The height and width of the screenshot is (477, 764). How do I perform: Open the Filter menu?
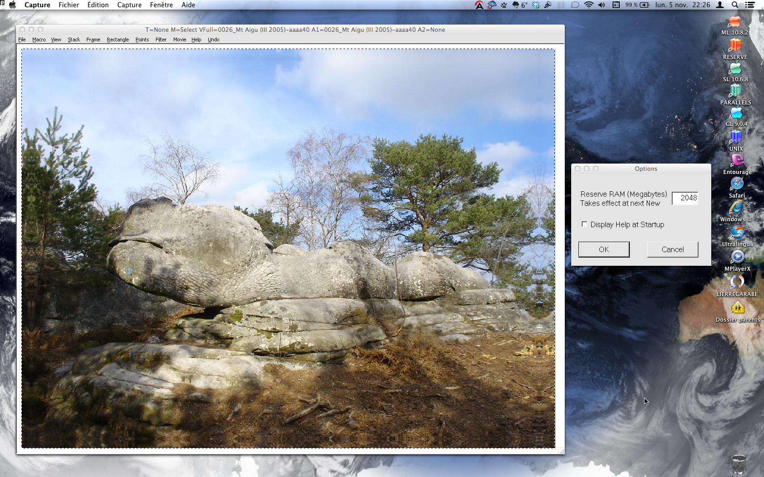pos(161,40)
